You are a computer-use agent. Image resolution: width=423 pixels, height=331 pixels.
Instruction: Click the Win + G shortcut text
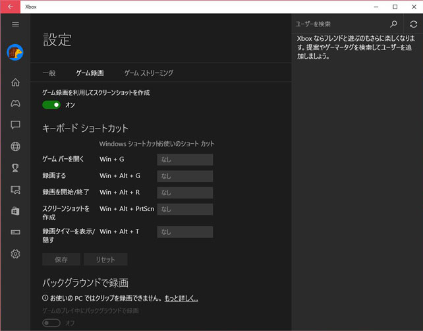click(x=112, y=160)
